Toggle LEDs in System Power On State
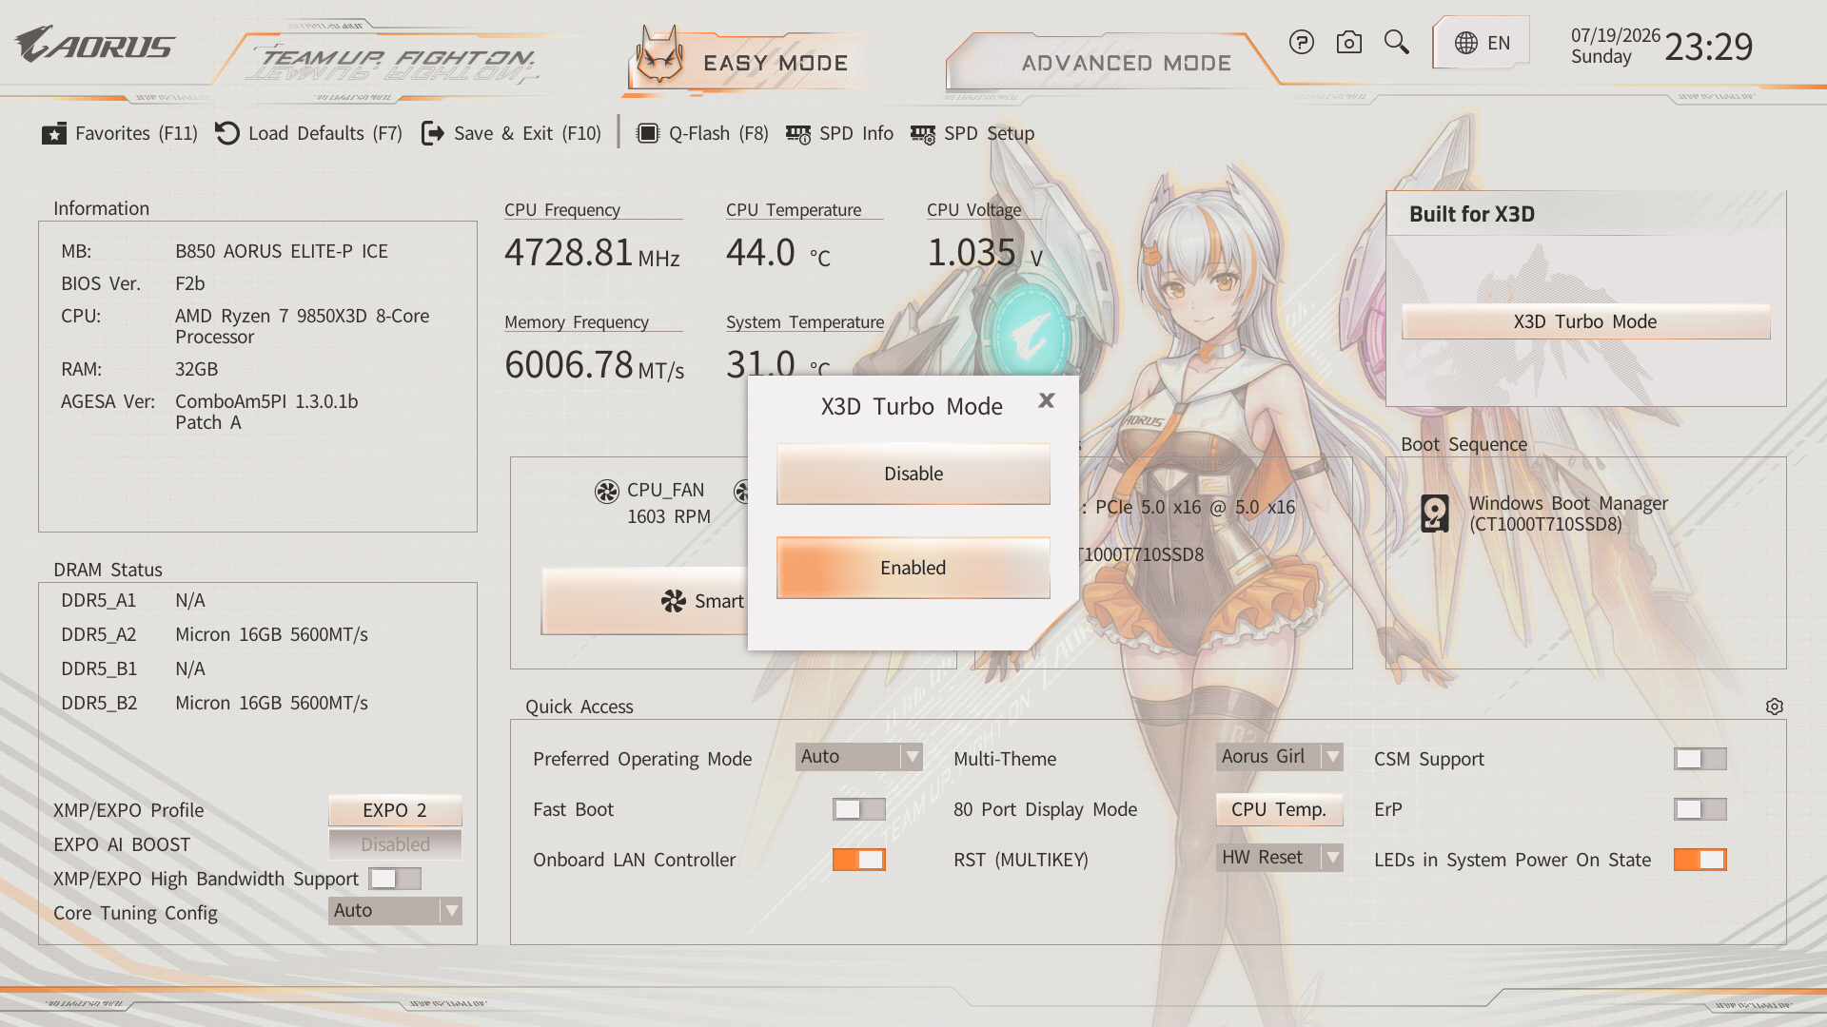The width and height of the screenshot is (1827, 1027). pos(1700,860)
